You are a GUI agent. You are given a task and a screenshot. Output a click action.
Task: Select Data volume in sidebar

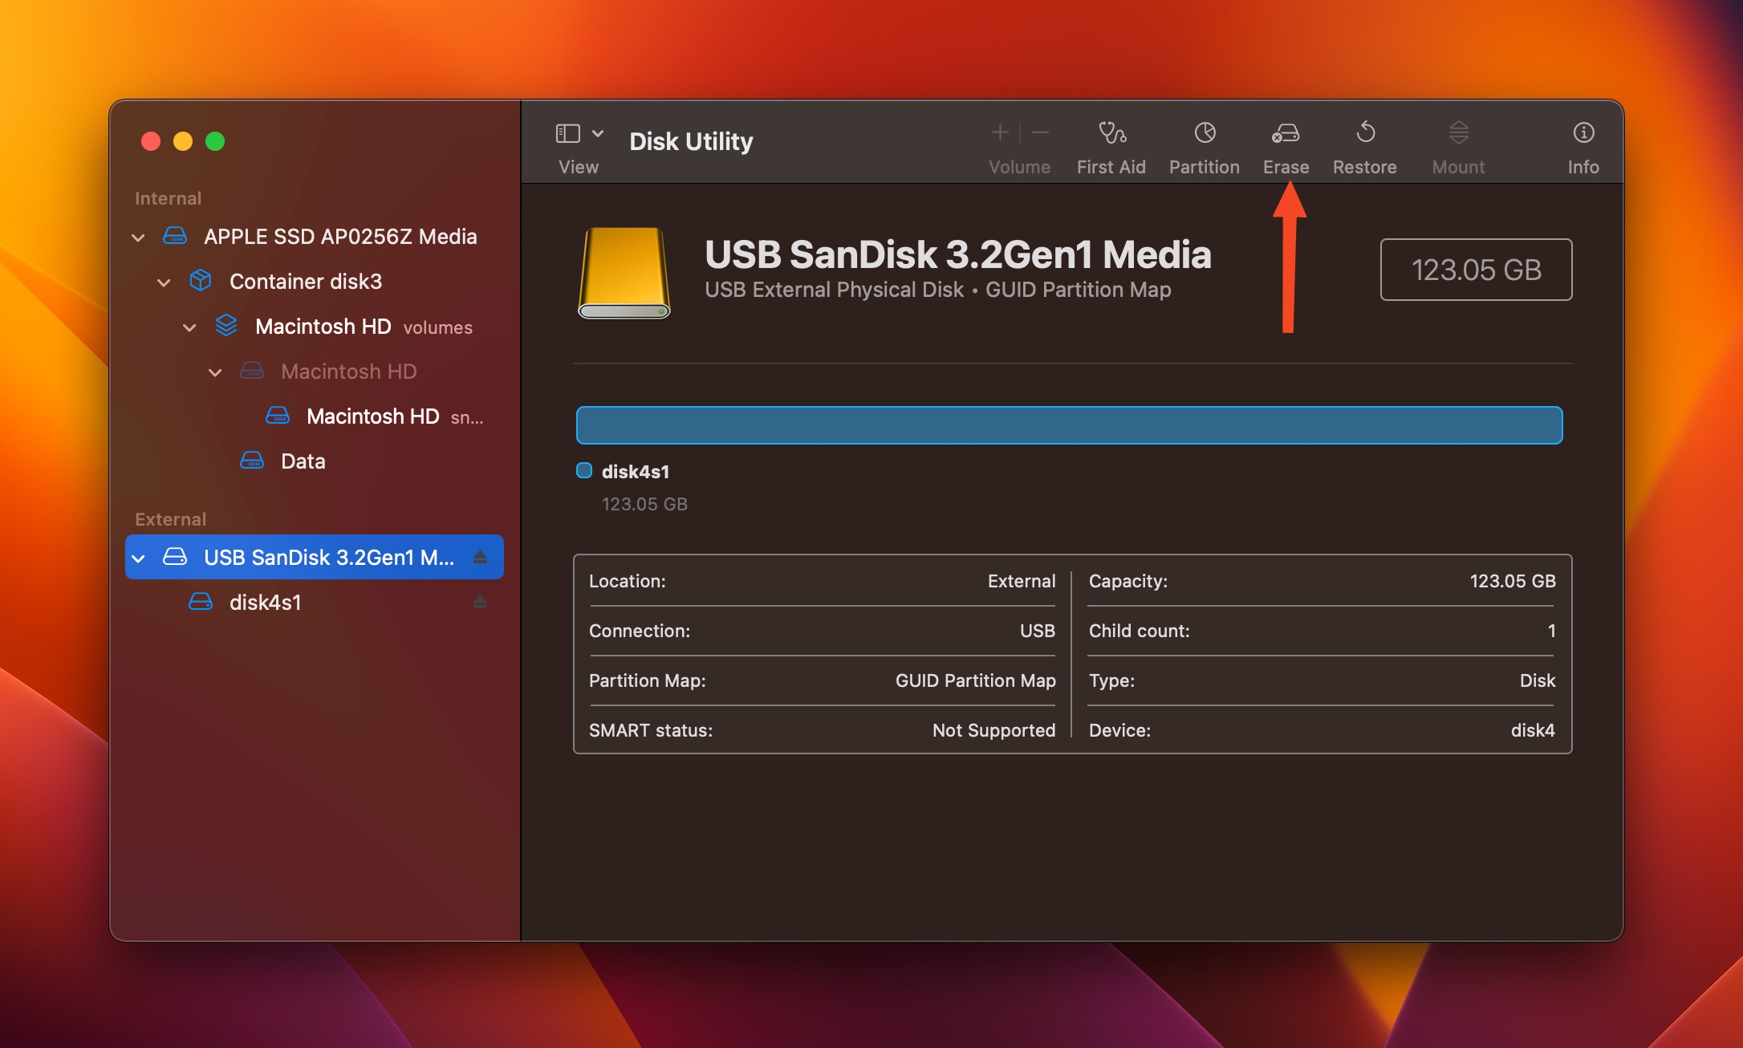click(x=301, y=461)
